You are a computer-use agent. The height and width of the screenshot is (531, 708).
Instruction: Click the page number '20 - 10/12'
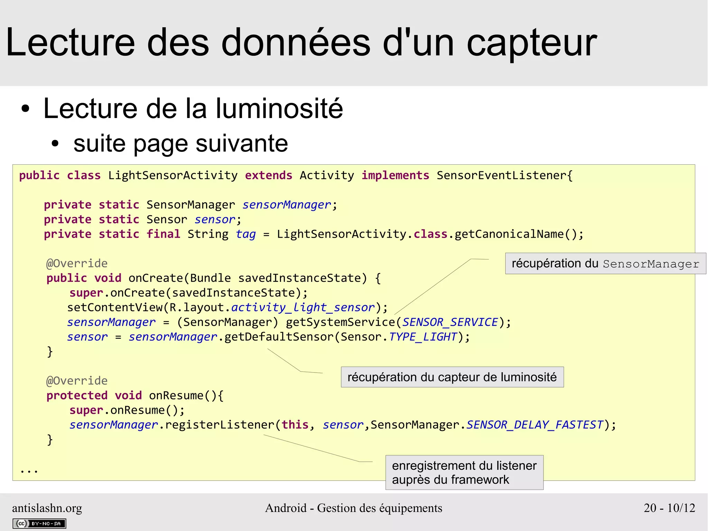(x=669, y=508)
